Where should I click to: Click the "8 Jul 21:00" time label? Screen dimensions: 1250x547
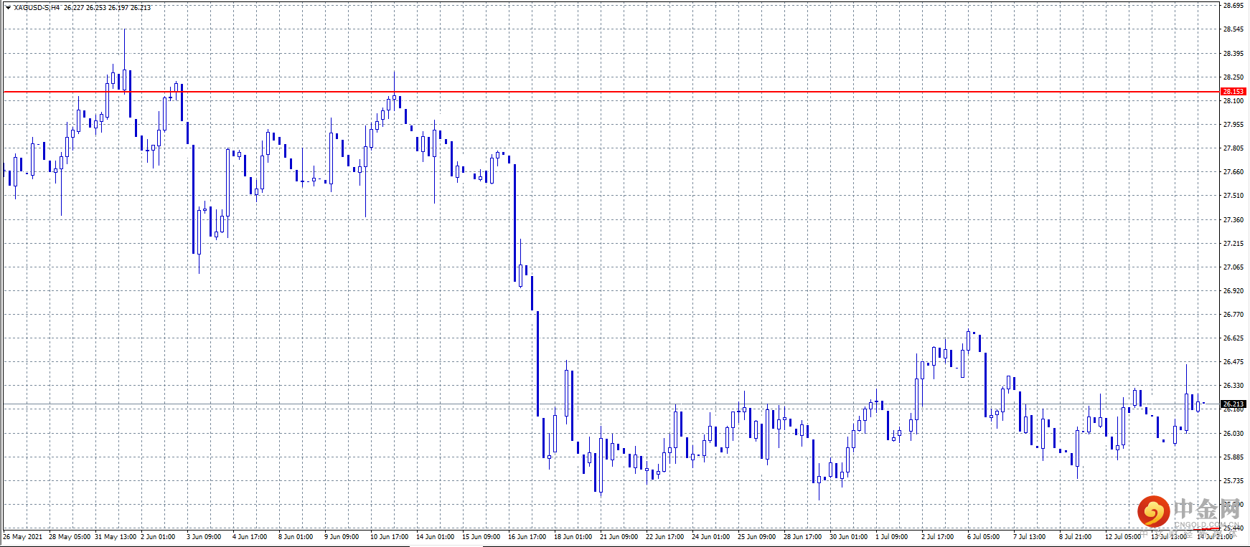1076,537
